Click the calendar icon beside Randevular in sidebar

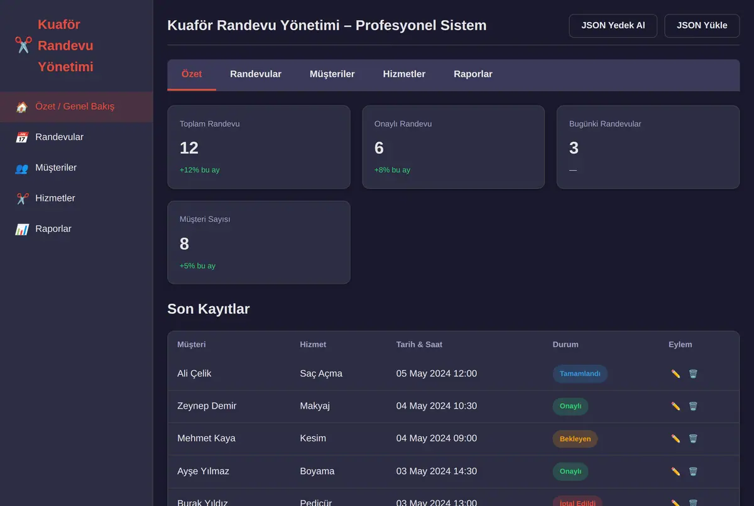pyautogui.click(x=22, y=137)
